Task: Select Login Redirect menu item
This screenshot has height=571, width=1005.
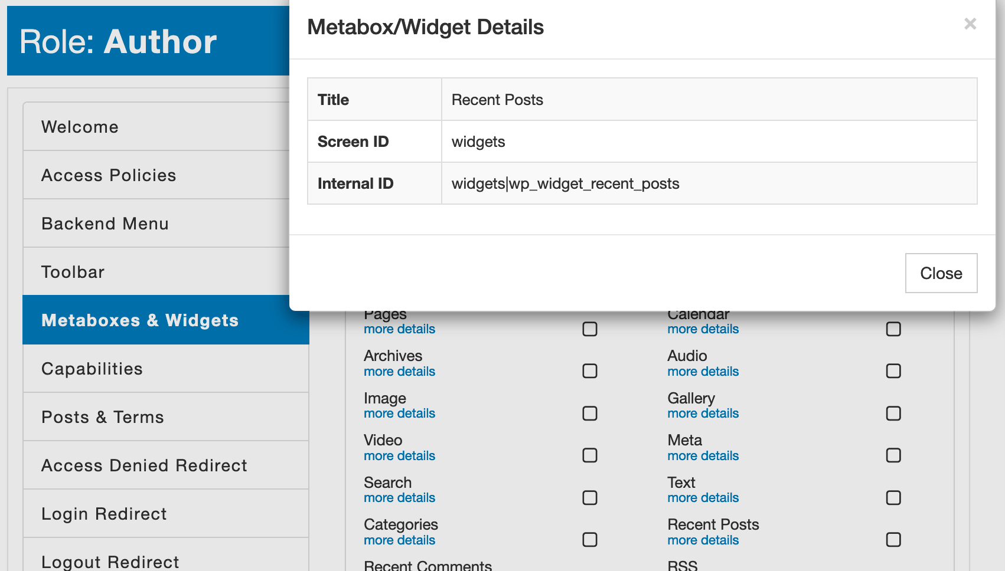Action: point(165,514)
